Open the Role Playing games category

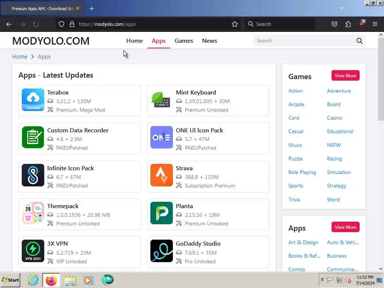tap(302, 172)
